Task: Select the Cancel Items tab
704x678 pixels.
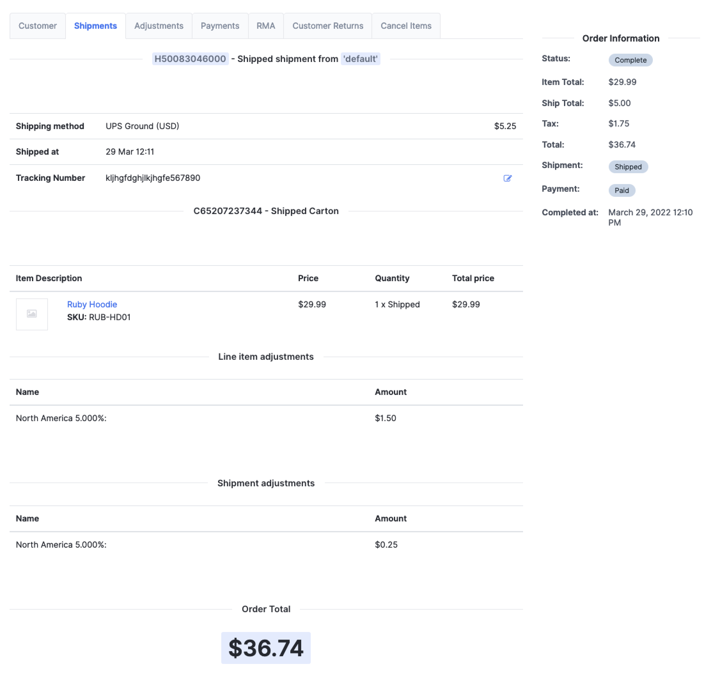Action: [405, 26]
